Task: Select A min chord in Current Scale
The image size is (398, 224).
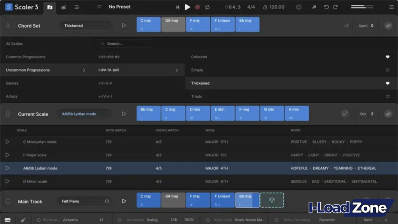Action: [x=297, y=113]
